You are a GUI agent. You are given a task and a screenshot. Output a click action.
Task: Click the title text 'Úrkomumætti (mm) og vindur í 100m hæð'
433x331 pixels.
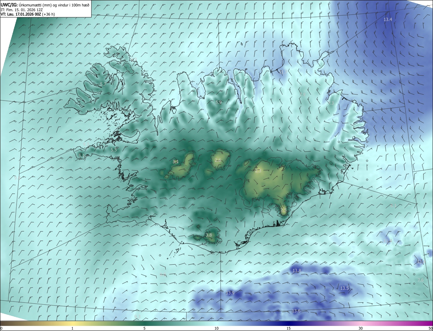click(54, 5)
